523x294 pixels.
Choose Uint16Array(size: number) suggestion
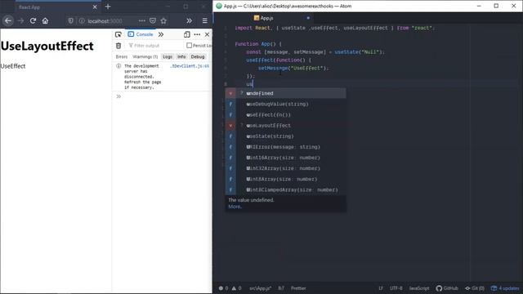[x=286, y=158]
